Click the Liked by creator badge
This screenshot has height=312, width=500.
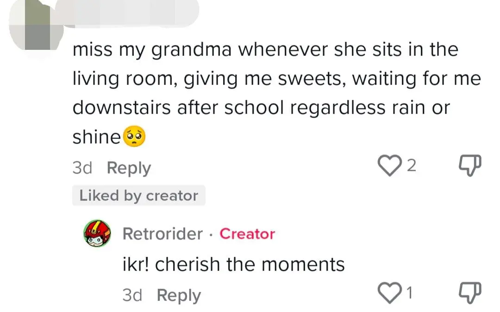[138, 196]
